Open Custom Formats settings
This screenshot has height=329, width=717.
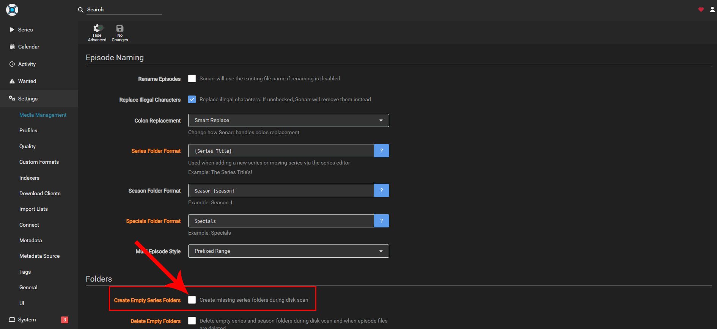pos(39,162)
